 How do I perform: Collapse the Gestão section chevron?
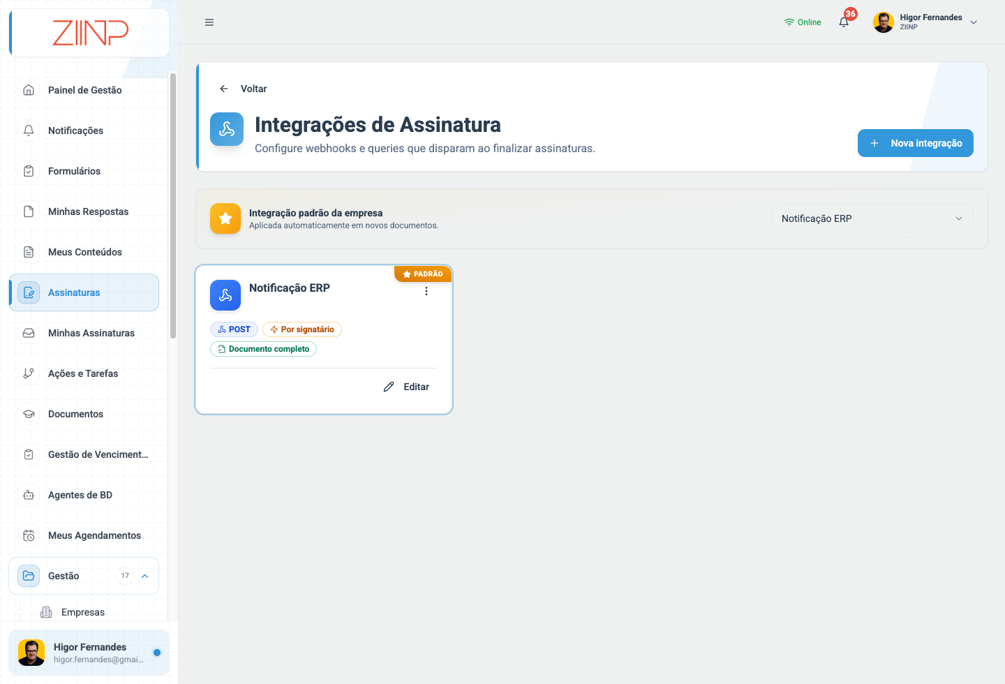(145, 576)
